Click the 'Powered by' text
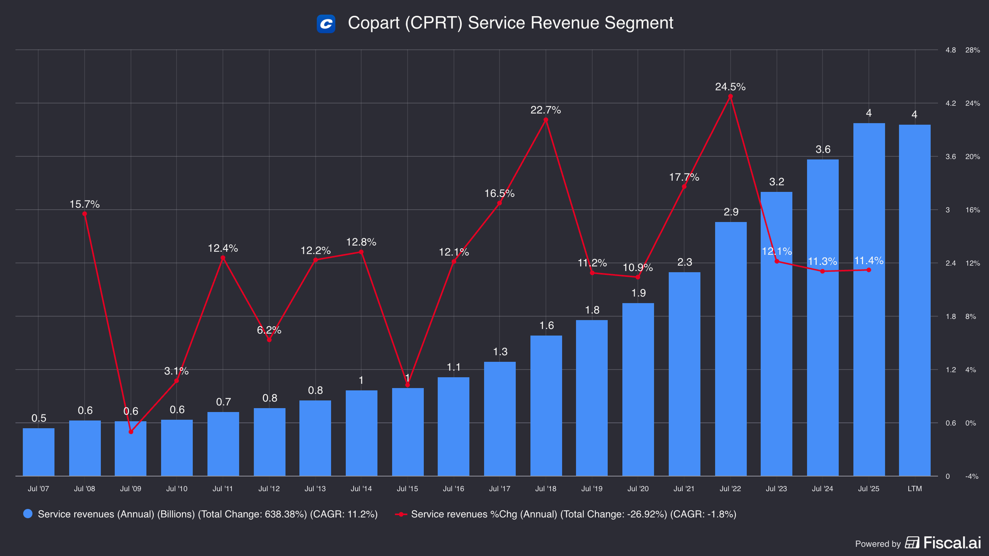Viewport: 989px width, 556px height. pyautogui.click(x=878, y=544)
